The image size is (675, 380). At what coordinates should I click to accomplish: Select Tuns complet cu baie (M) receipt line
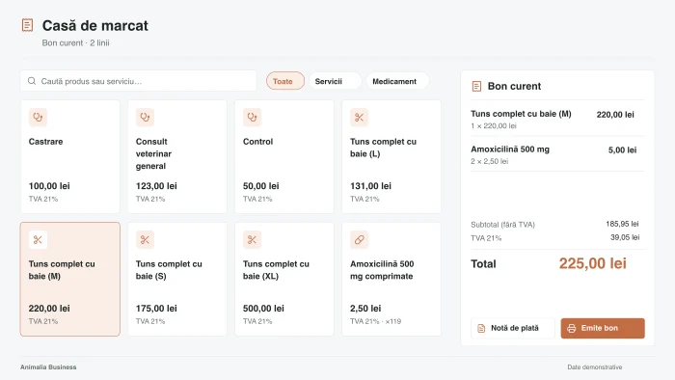pos(557,120)
